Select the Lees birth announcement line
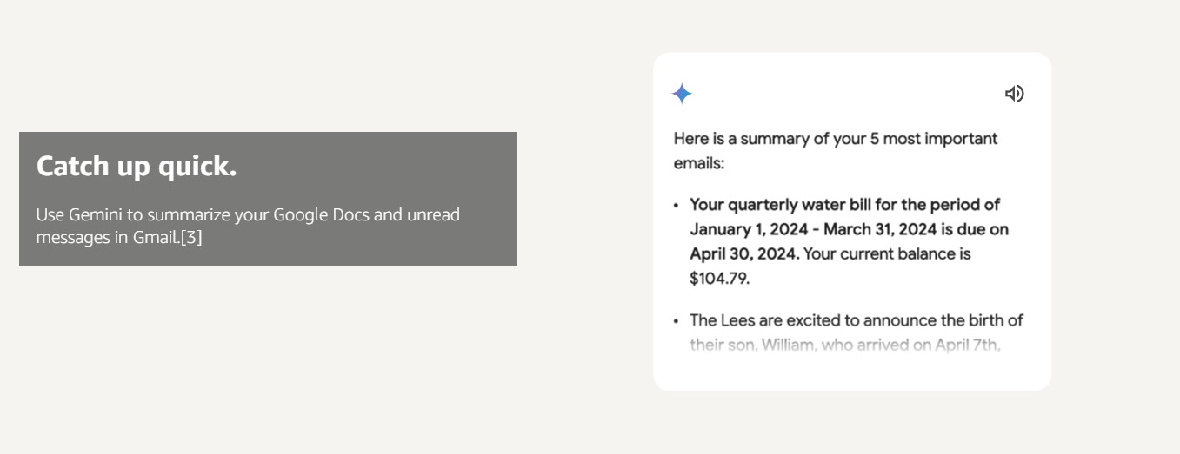 click(x=857, y=320)
